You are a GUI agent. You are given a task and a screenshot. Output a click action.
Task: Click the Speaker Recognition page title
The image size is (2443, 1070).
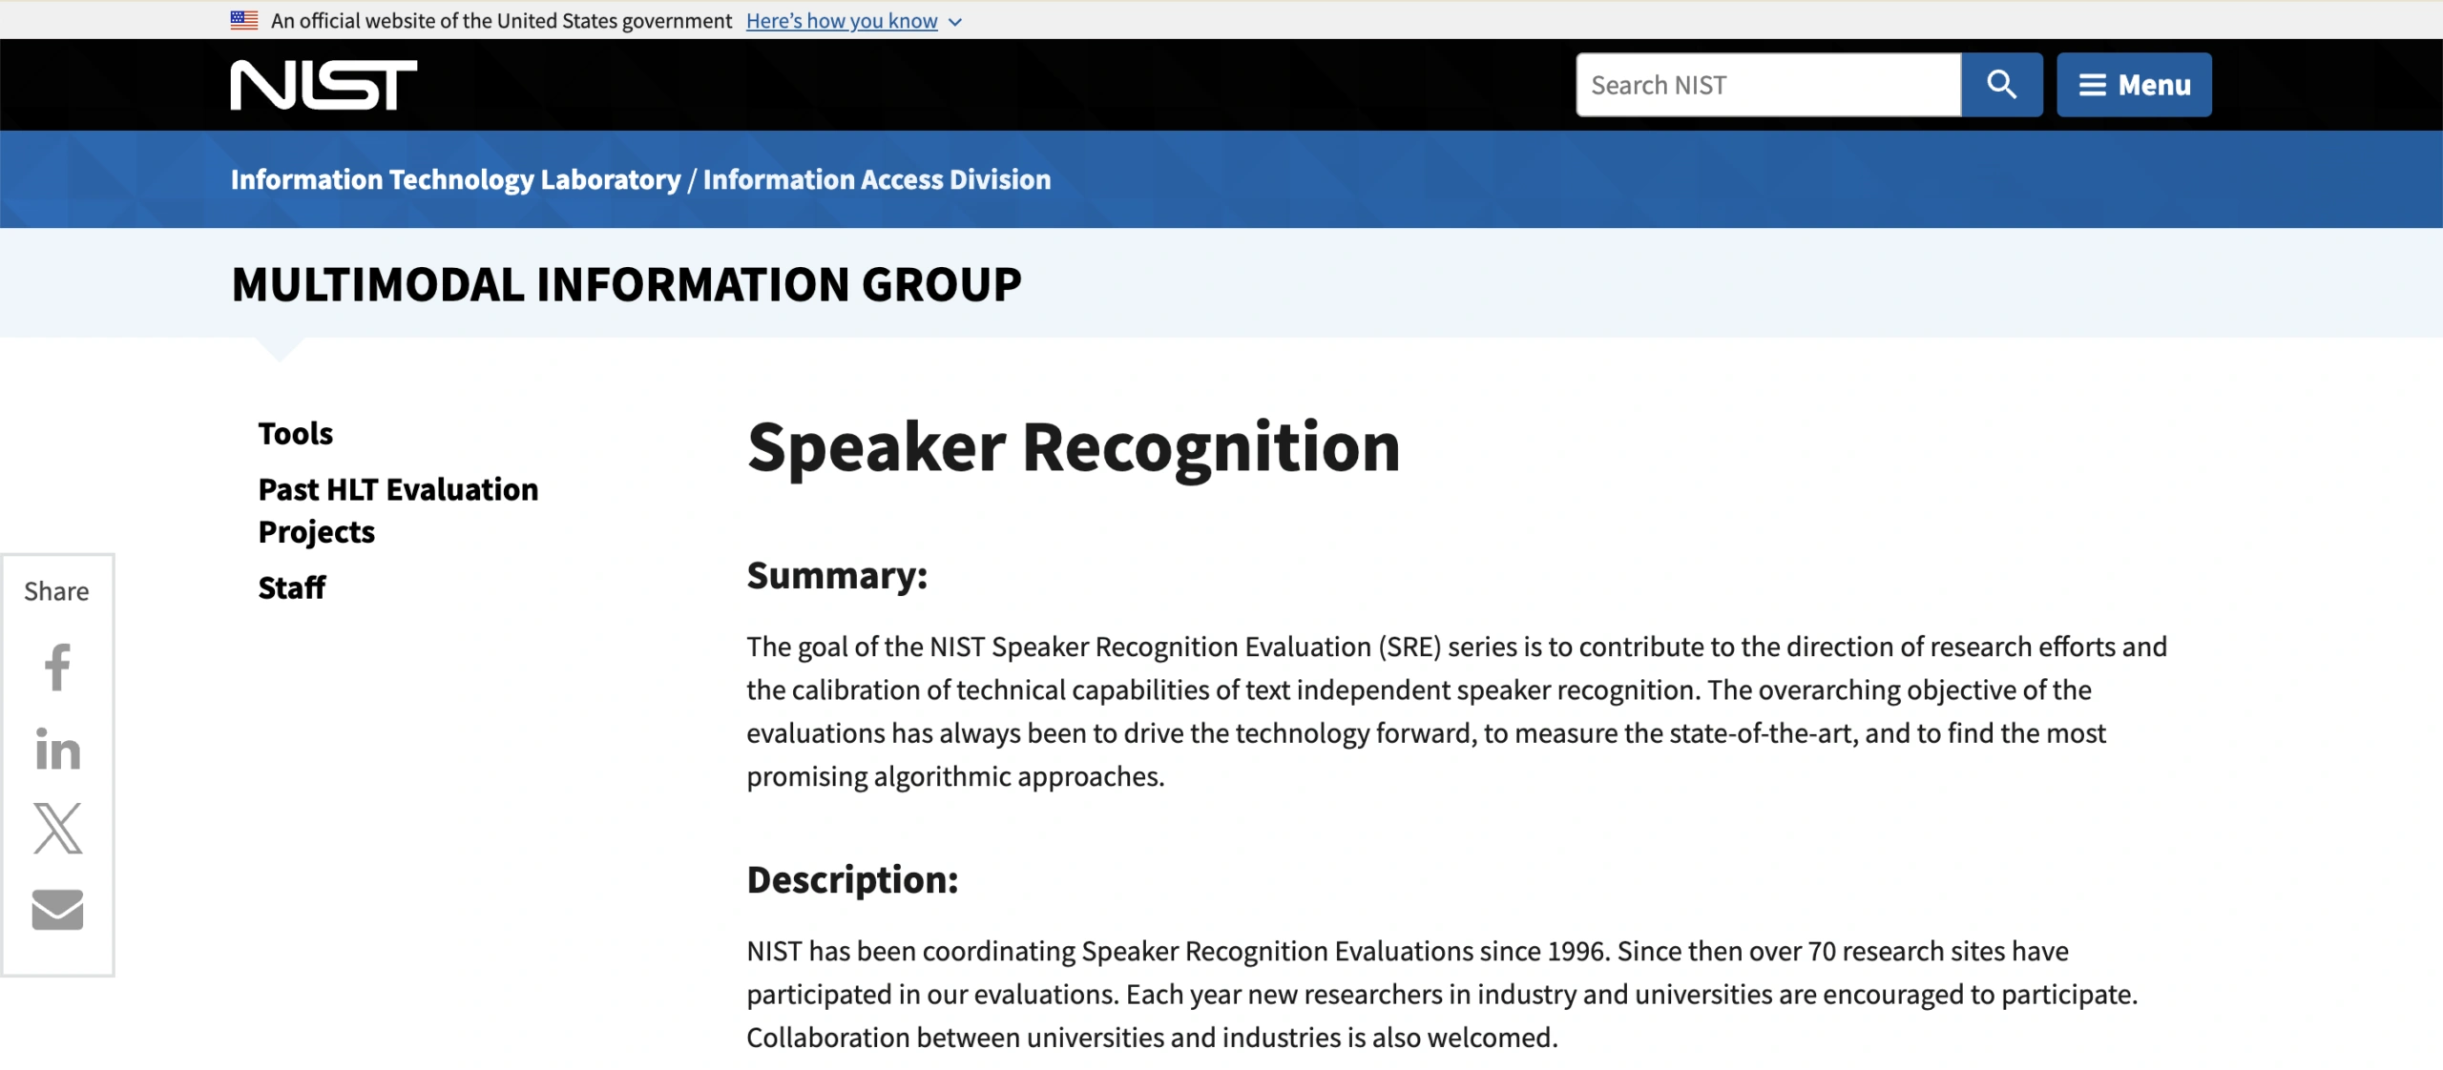1074,447
